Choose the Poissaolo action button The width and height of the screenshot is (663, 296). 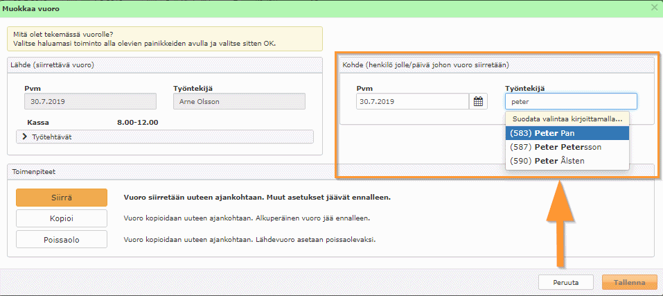pyautogui.click(x=62, y=240)
